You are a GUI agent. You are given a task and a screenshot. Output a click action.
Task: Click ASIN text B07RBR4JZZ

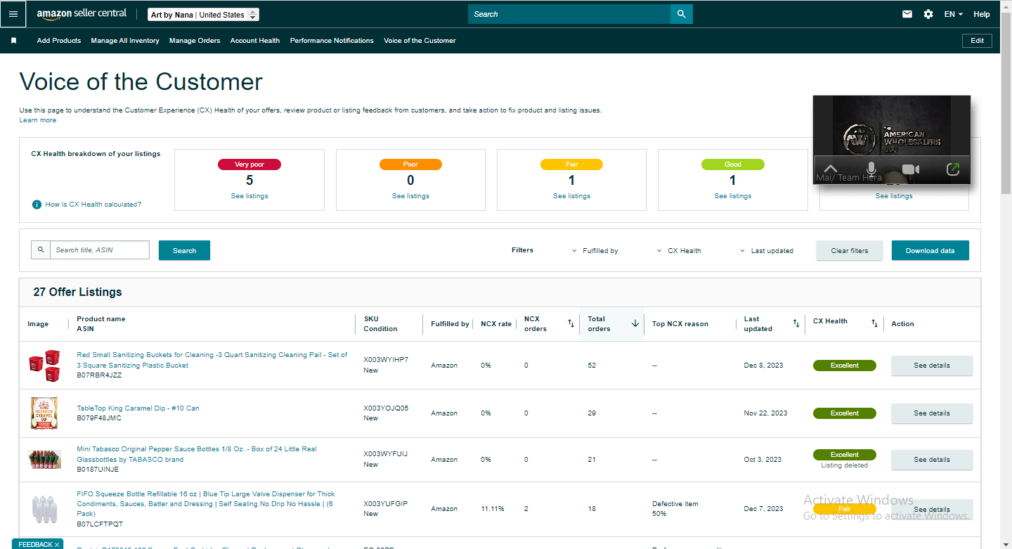99,375
